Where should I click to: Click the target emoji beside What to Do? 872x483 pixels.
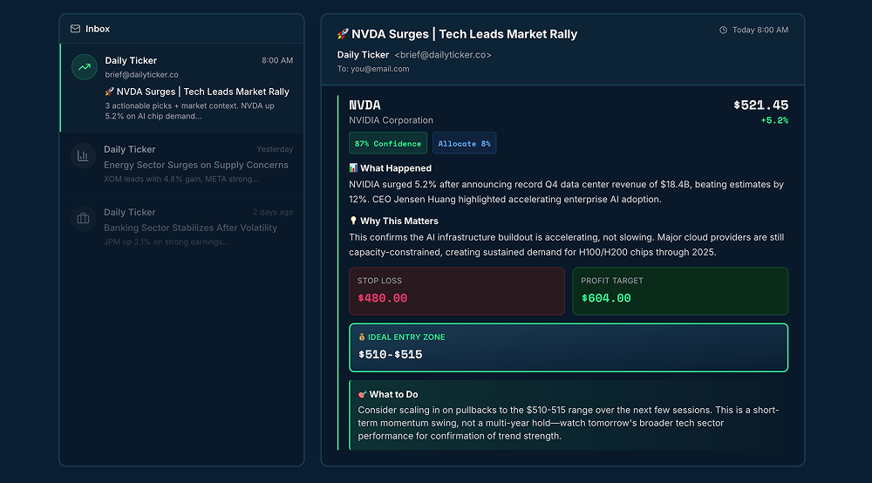click(x=362, y=394)
